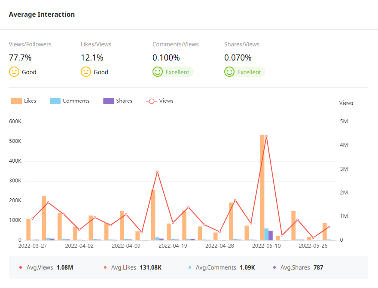The image size is (378, 288).
Task: Click the blue Comments bar near 2022-05-10
Action: coord(266,234)
